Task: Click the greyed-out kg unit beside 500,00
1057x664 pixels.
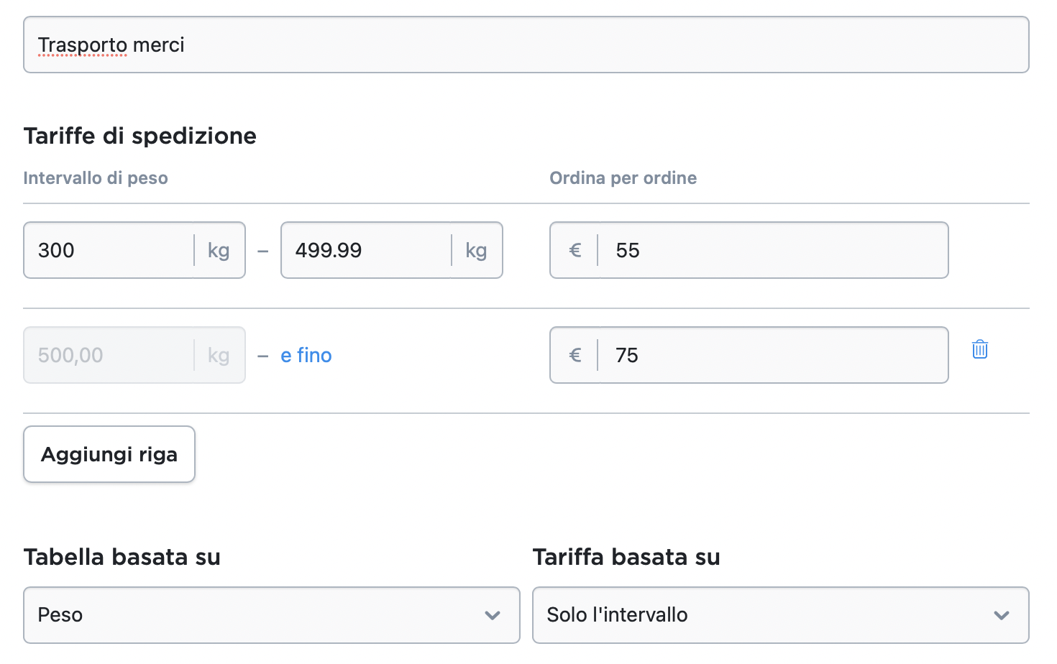Action: click(x=219, y=356)
